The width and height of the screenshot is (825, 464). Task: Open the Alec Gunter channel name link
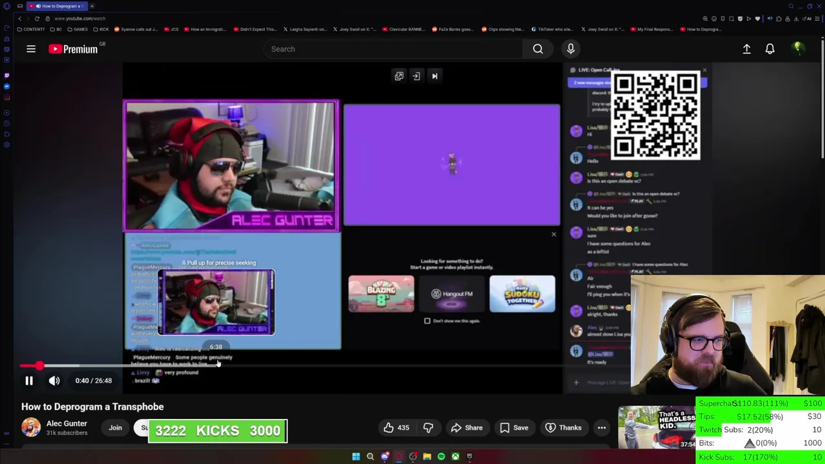(66, 423)
